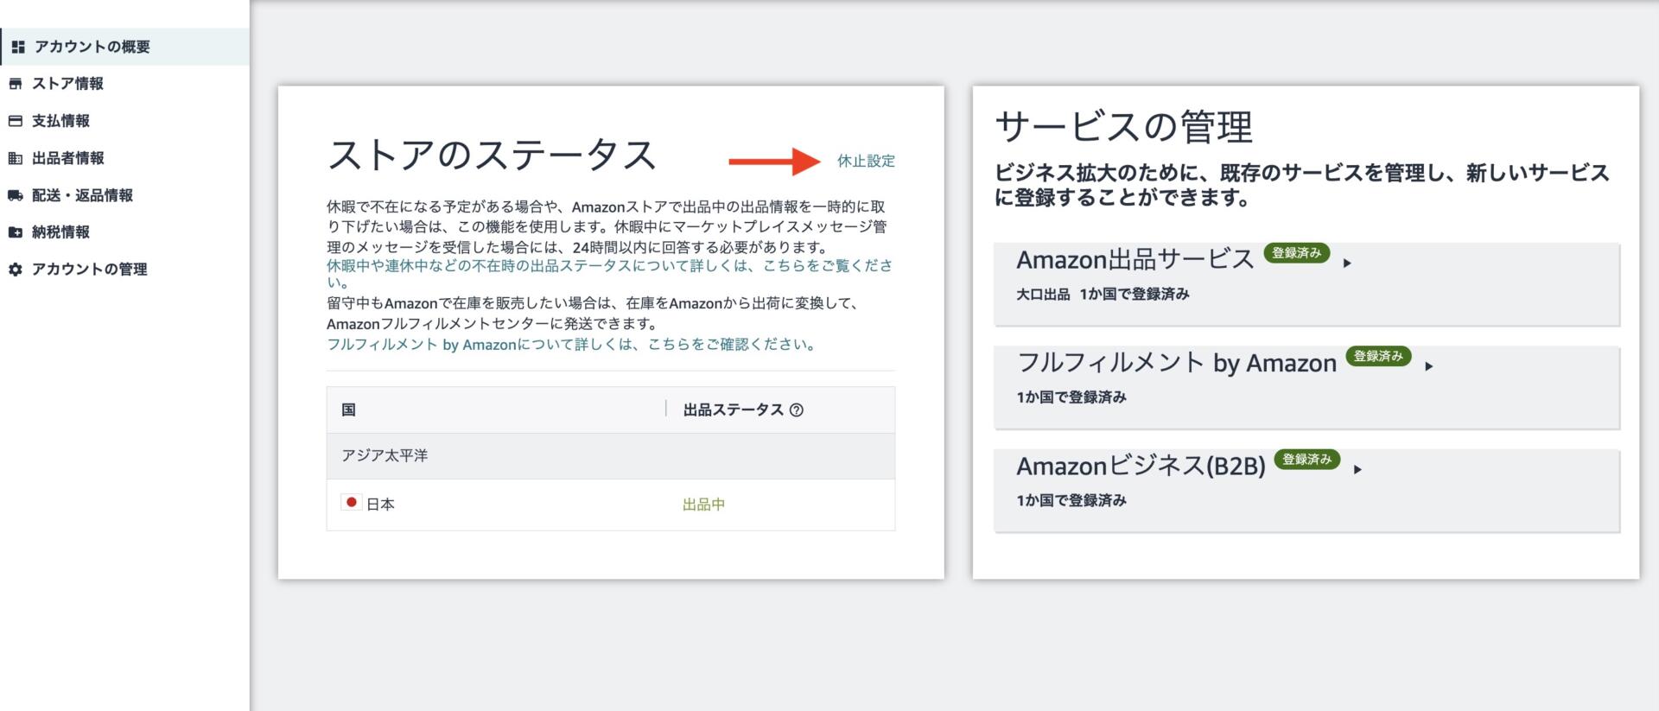The width and height of the screenshot is (1659, 711).
Task: Click the tax folder icon beside 納税情報
Action: click(16, 232)
